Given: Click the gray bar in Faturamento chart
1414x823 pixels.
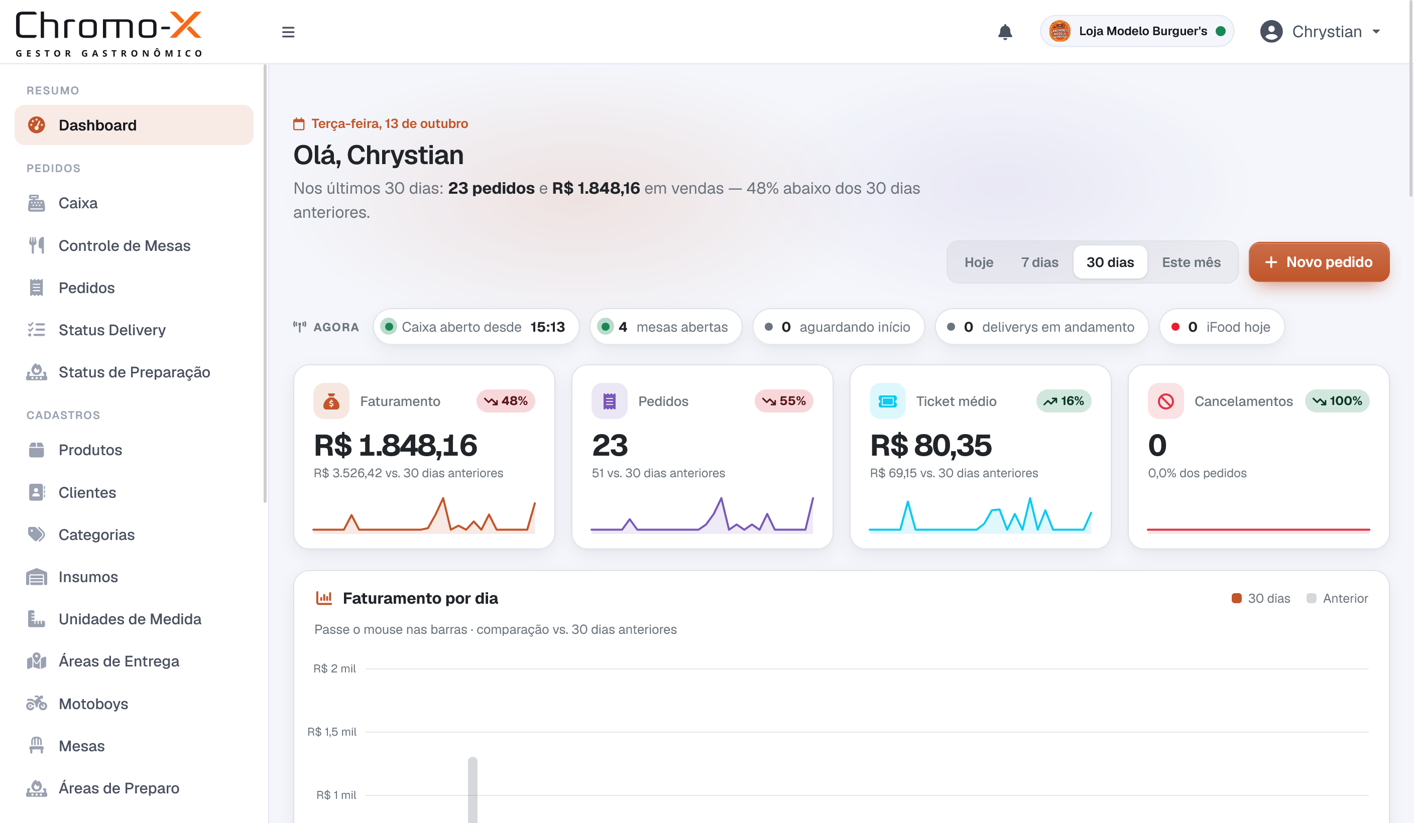Looking at the screenshot, I should (473, 789).
